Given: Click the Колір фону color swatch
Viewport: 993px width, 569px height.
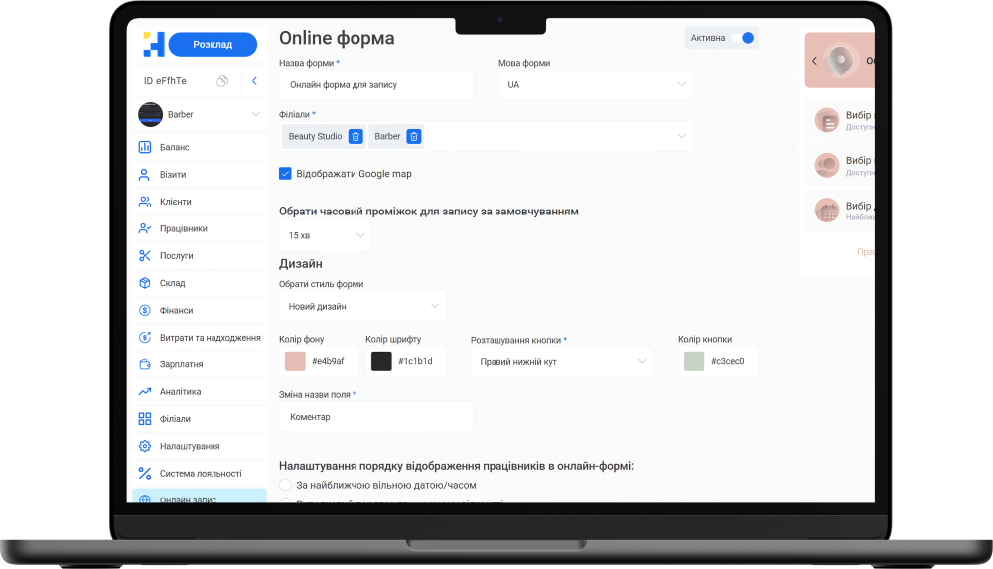Looking at the screenshot, I should point(295,361).
